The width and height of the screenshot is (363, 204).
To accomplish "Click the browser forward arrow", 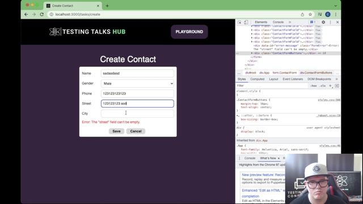I will pos(34,14).
